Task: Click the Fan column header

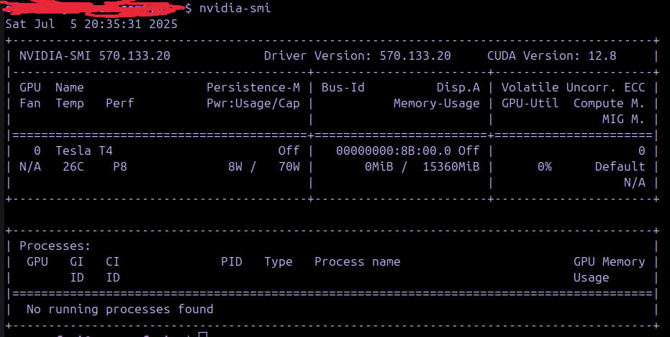Action: pos(30,104)
